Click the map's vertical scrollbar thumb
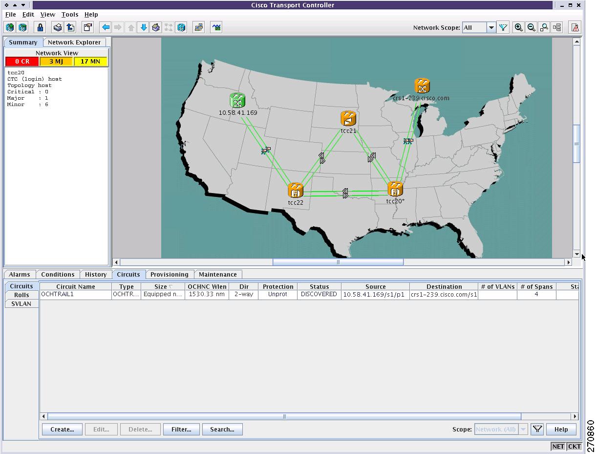597x454 pixels. [x=577, y=144]
